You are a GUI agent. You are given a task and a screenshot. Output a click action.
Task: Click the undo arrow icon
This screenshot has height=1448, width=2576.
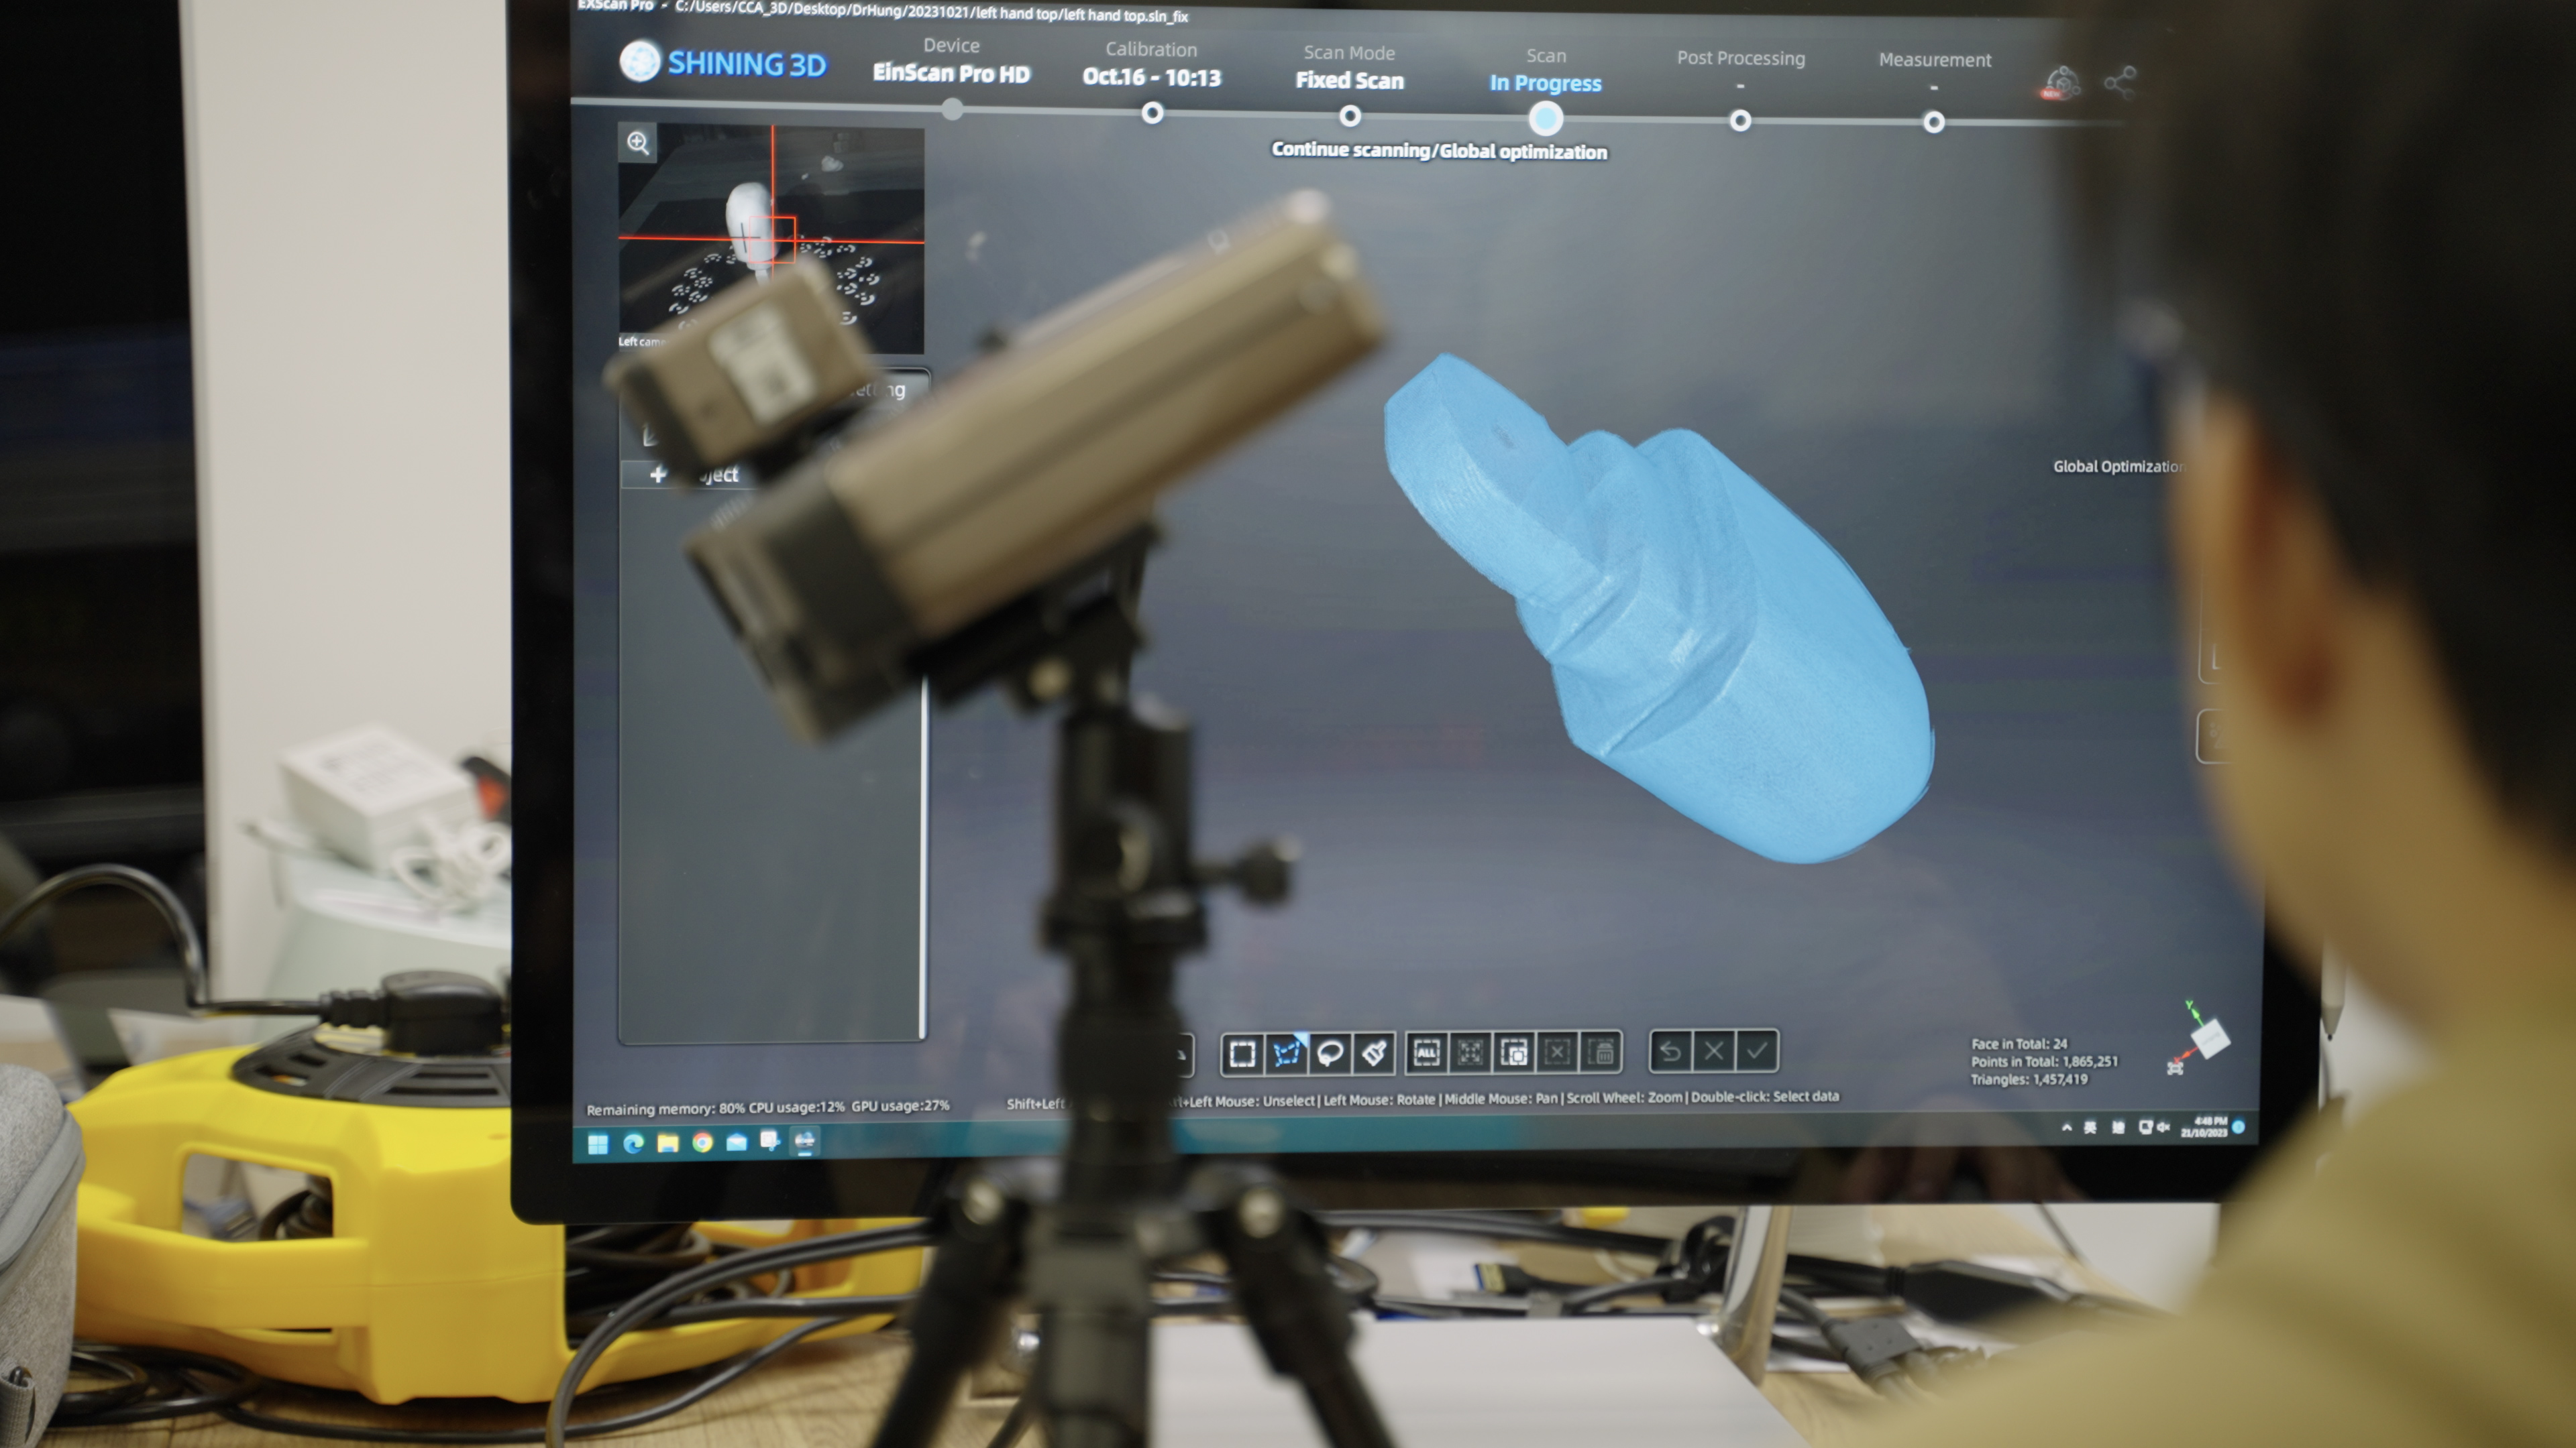point(1670,1050)
